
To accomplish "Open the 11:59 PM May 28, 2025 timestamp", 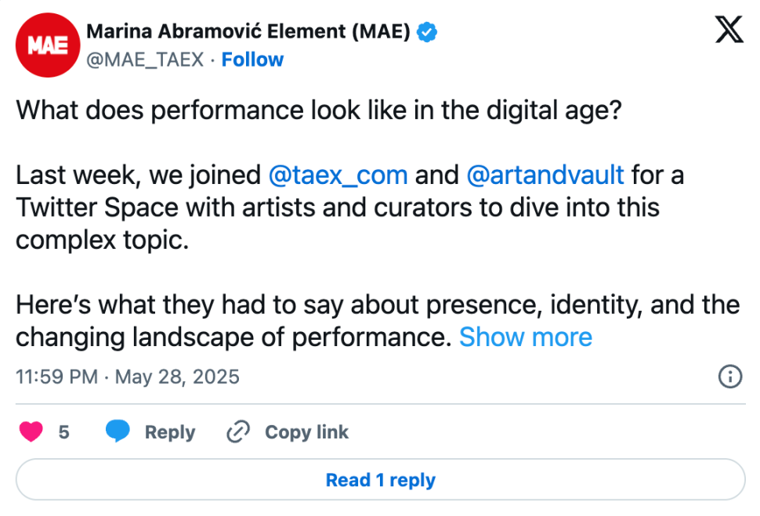I will pyautogui.click(x=128, y=377).
